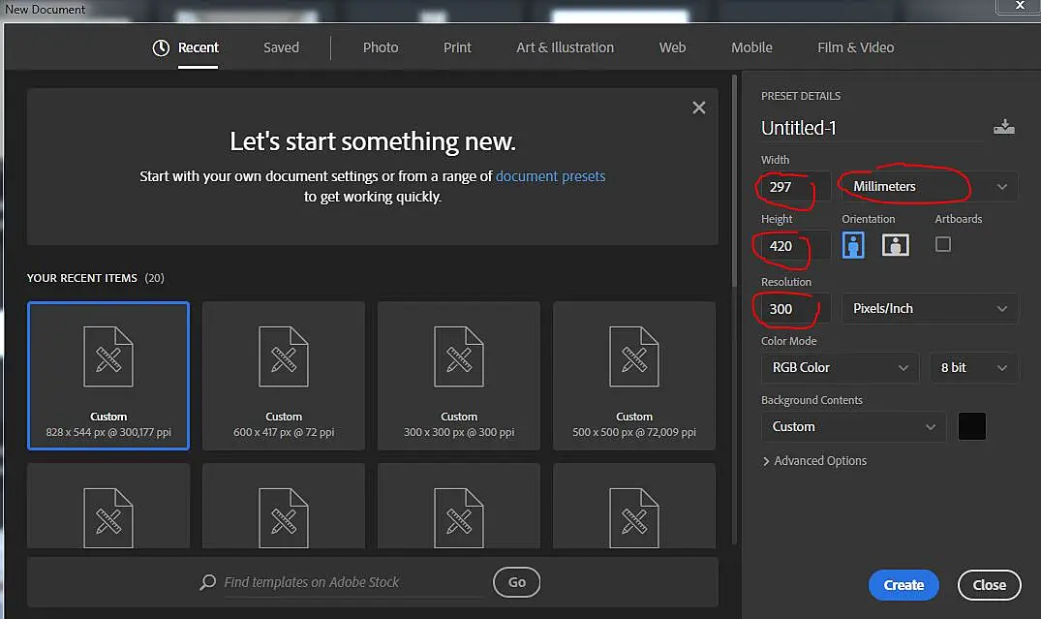Open the Pixels/Inch resolution units dropdown

coord(930,309)
